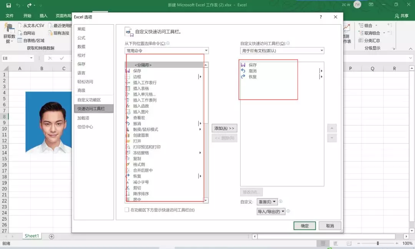415x249 pixels.
Task: Expand the Name Box dropdown arrow
Action: point(31,58)
